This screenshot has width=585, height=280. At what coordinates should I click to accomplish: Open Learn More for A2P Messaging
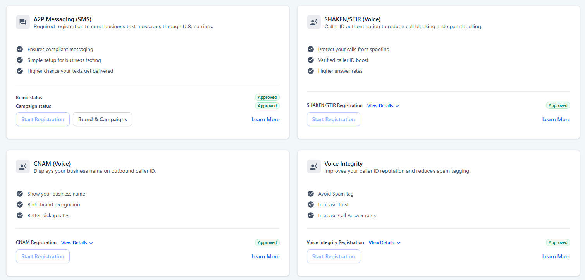tap(265, 119)
